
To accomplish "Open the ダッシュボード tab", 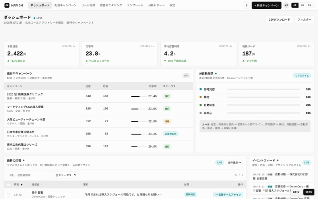I will (40, 5).
